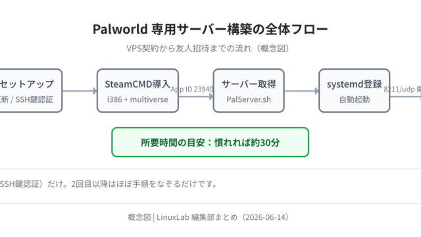Click arrow between サーバー取得 and systemd登録
The height and width of the screenshot is (237, 421).
tap(301, 91)
